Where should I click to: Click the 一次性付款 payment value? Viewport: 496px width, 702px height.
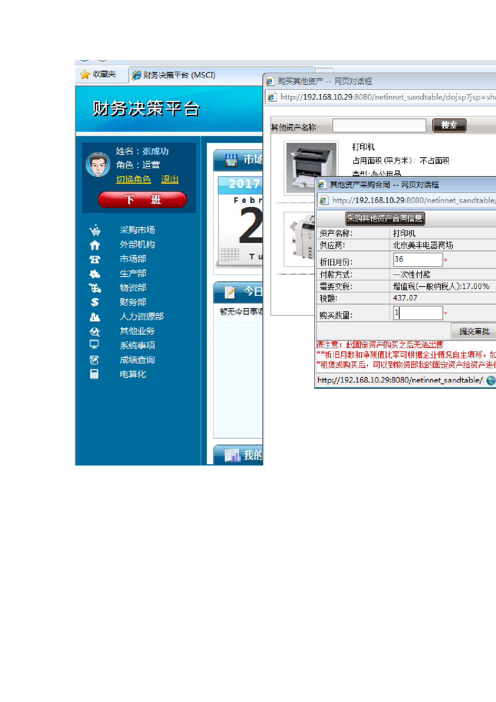point(412,275)
